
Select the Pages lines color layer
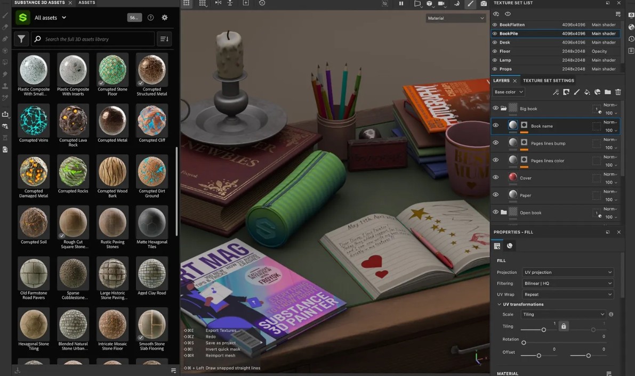point(555,161)
